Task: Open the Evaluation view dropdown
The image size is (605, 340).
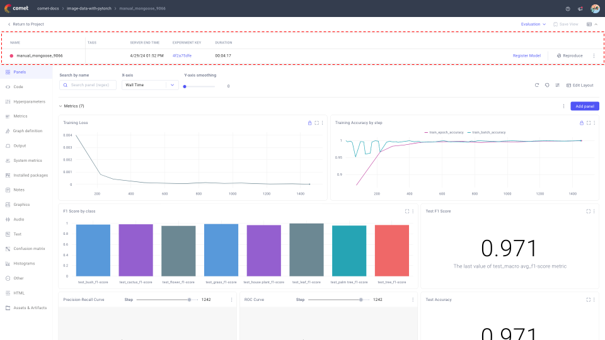Action: 533,24
